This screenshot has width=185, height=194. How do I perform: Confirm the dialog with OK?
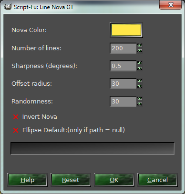(x=114, y=180)
